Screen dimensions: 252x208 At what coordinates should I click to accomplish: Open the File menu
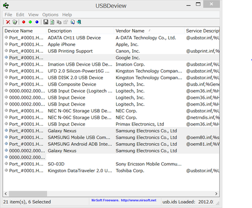[8, 15]
